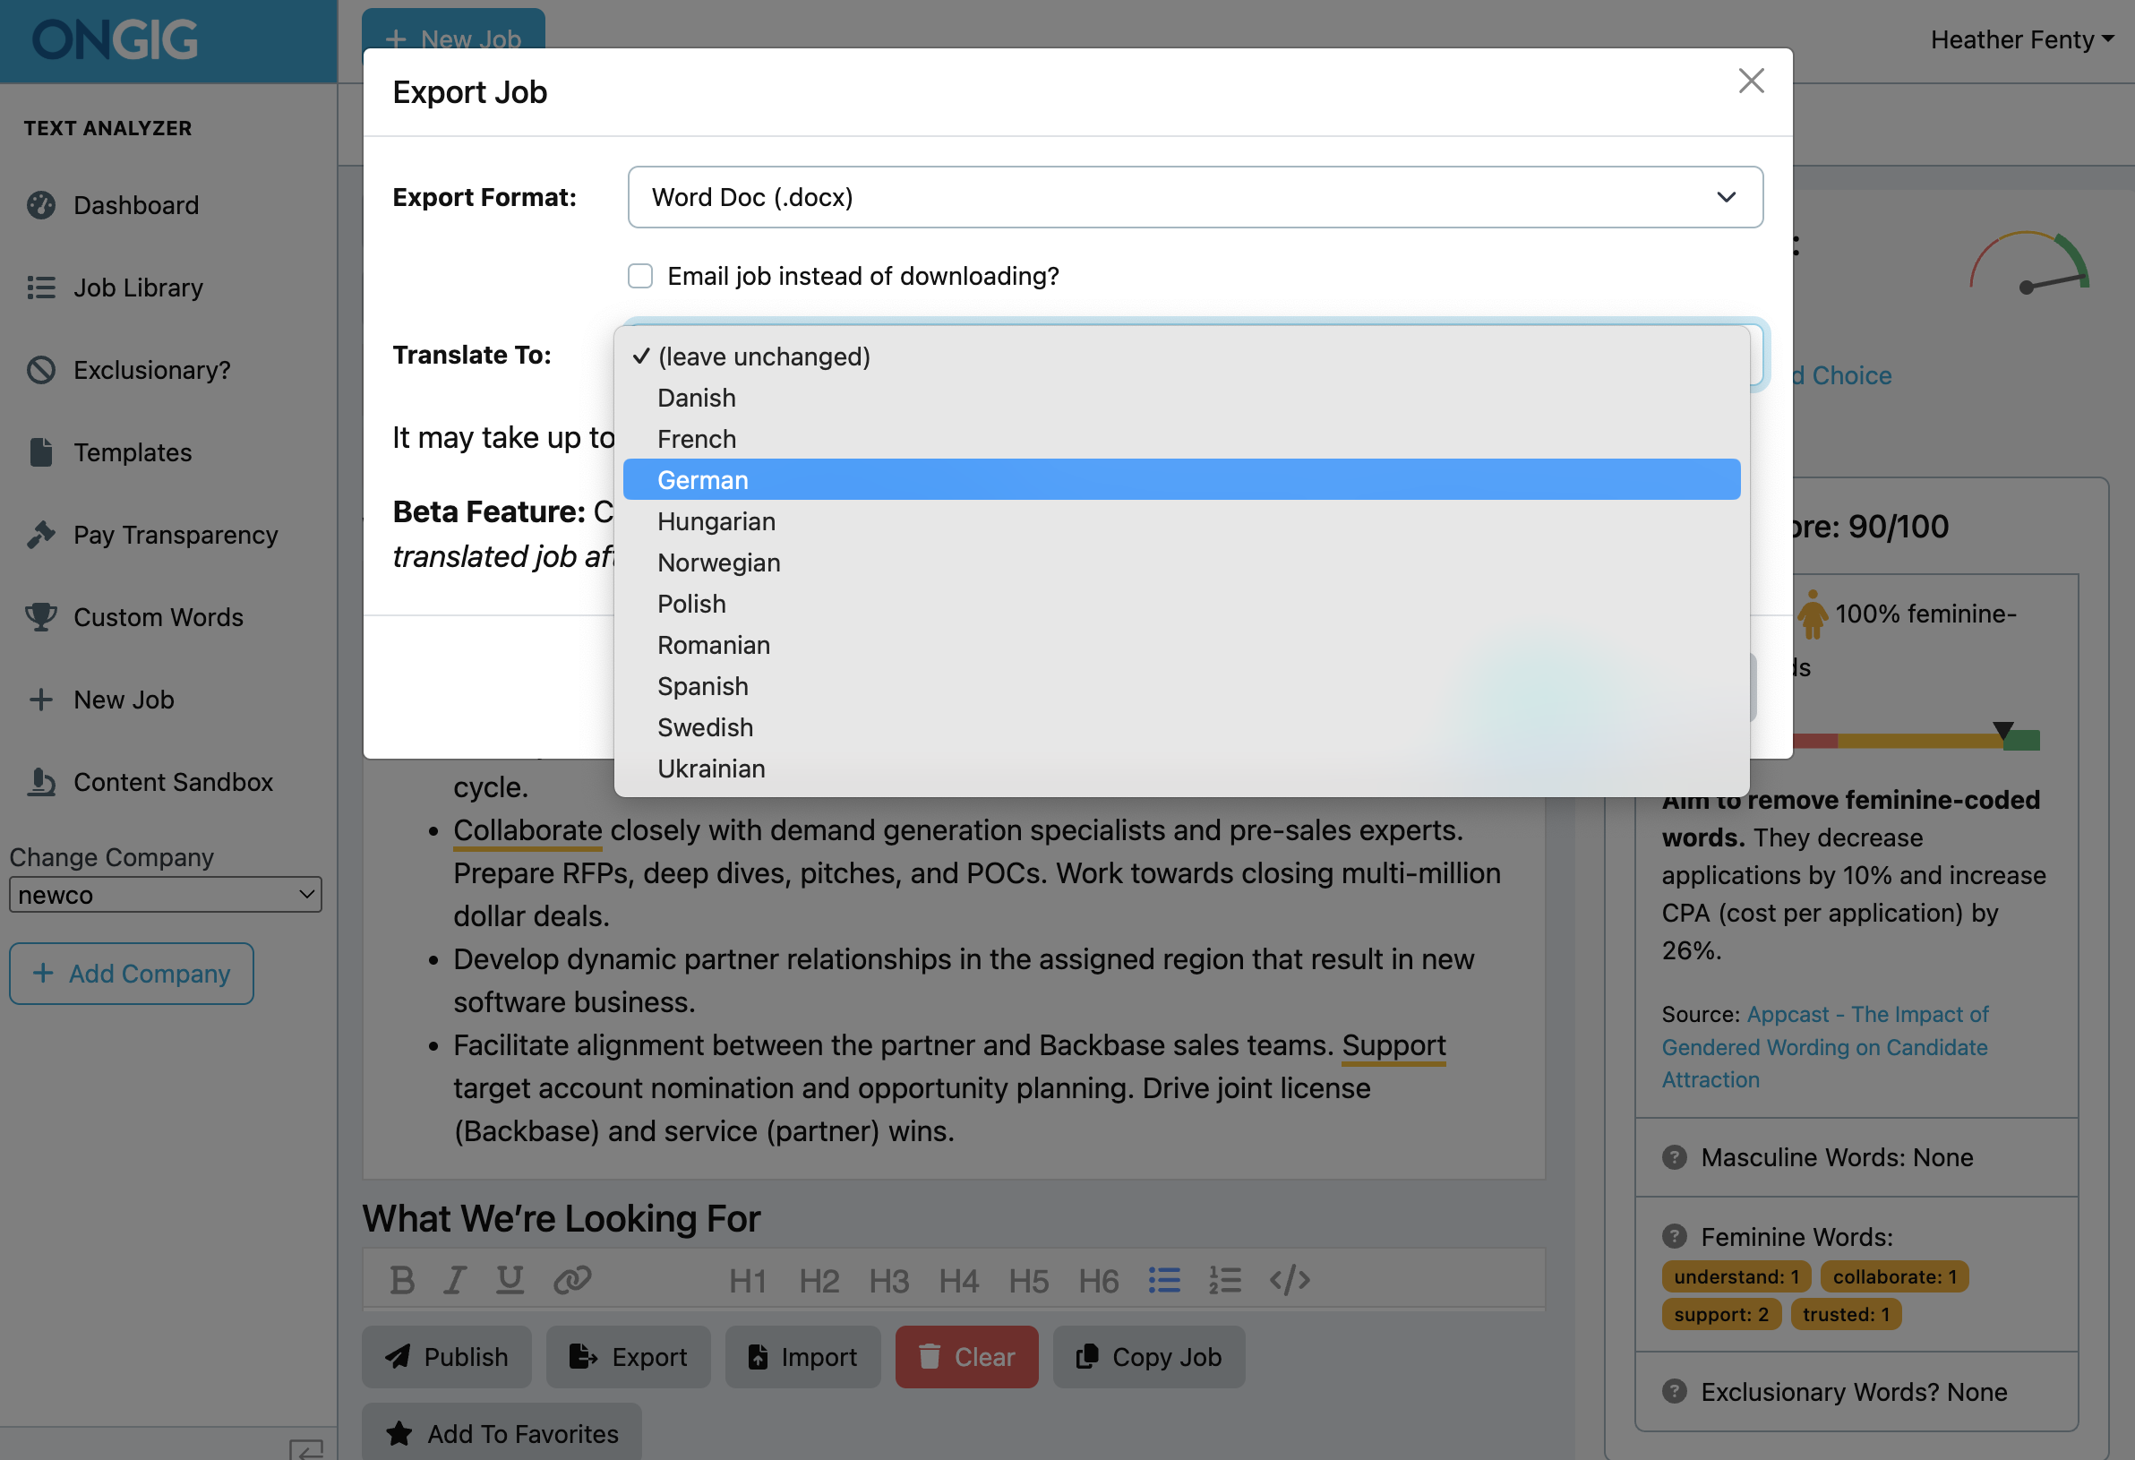Enable the Email job instead of downloading checkbox
This screenshot has width=2135, height=1460.
pos(640,276)
